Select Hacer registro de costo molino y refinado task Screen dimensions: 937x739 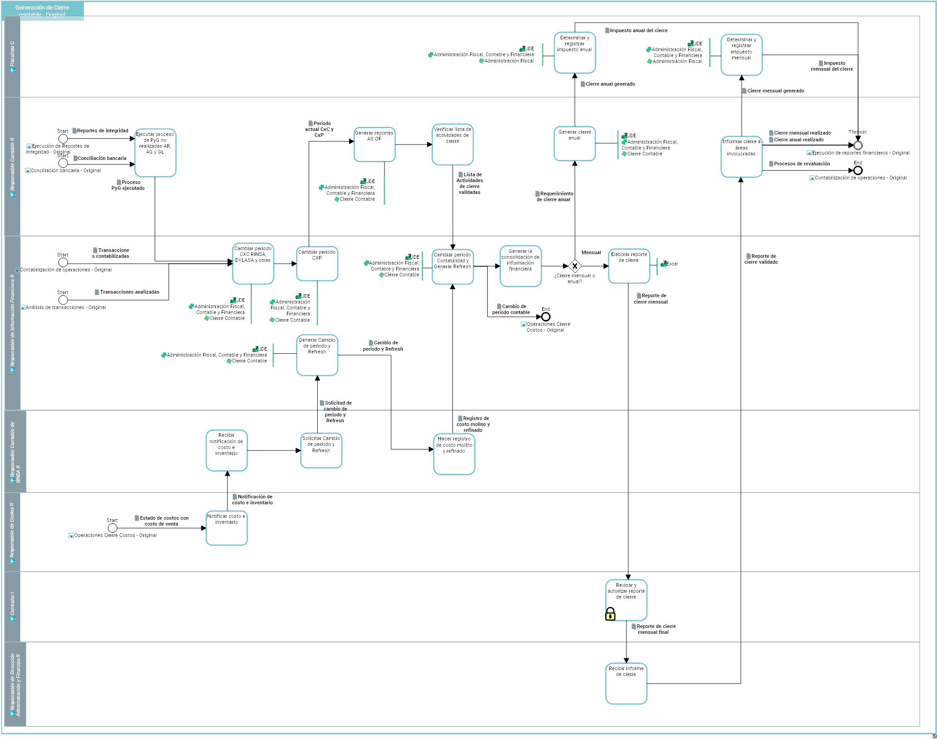pos(454,454)
